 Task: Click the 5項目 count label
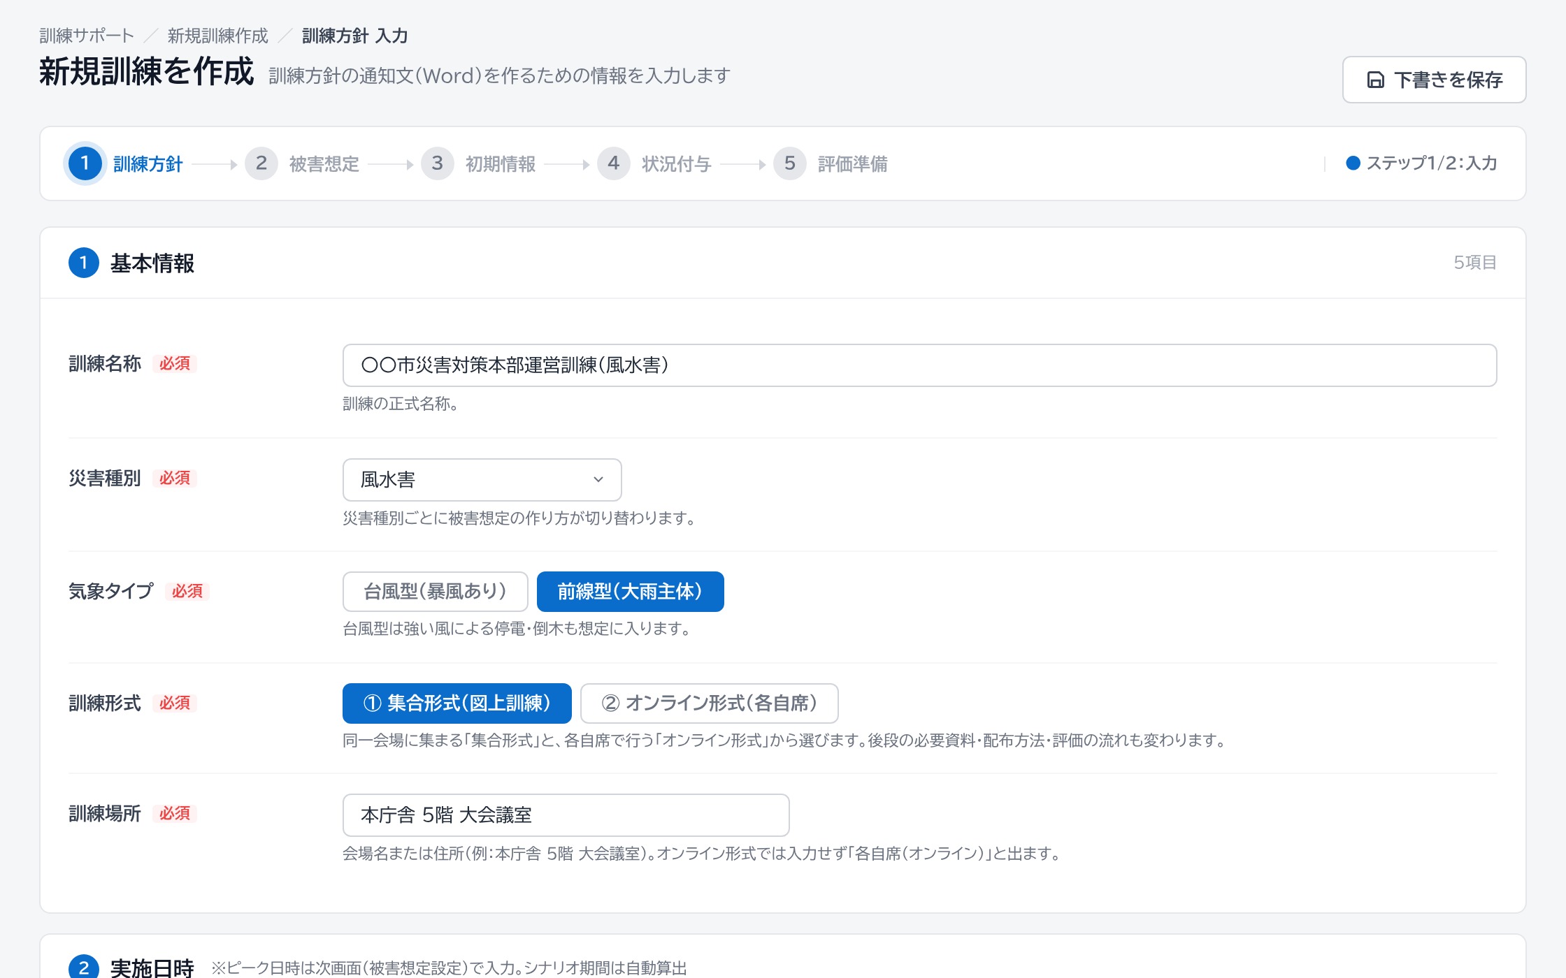pyautogui.click(x=1474, y=263)
